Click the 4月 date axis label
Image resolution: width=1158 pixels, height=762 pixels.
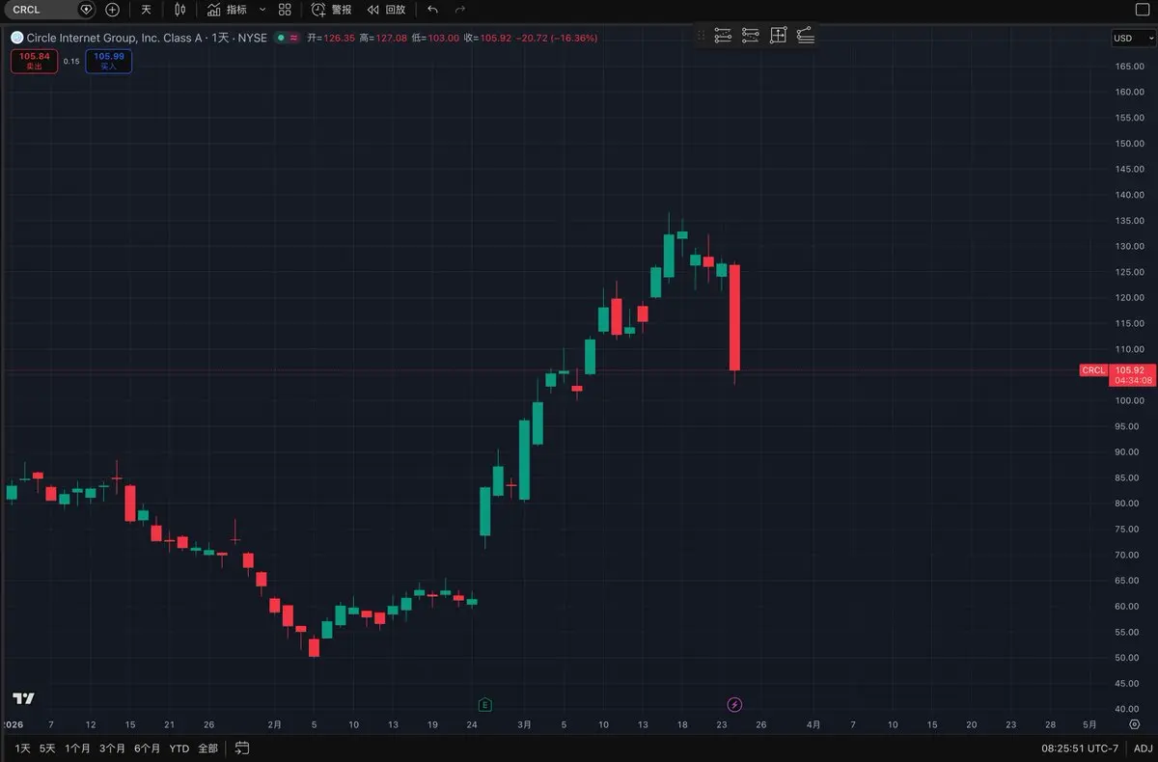click(x=813, y=724)
